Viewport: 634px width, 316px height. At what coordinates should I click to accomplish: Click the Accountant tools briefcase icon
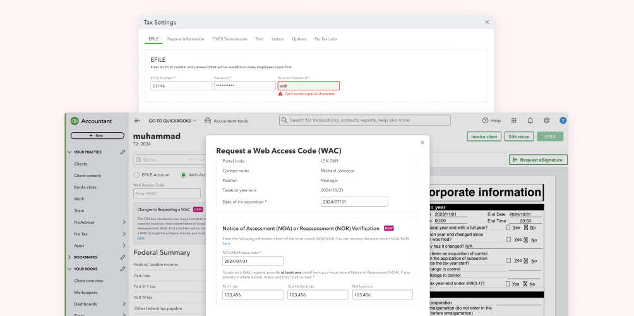(207, 121)
